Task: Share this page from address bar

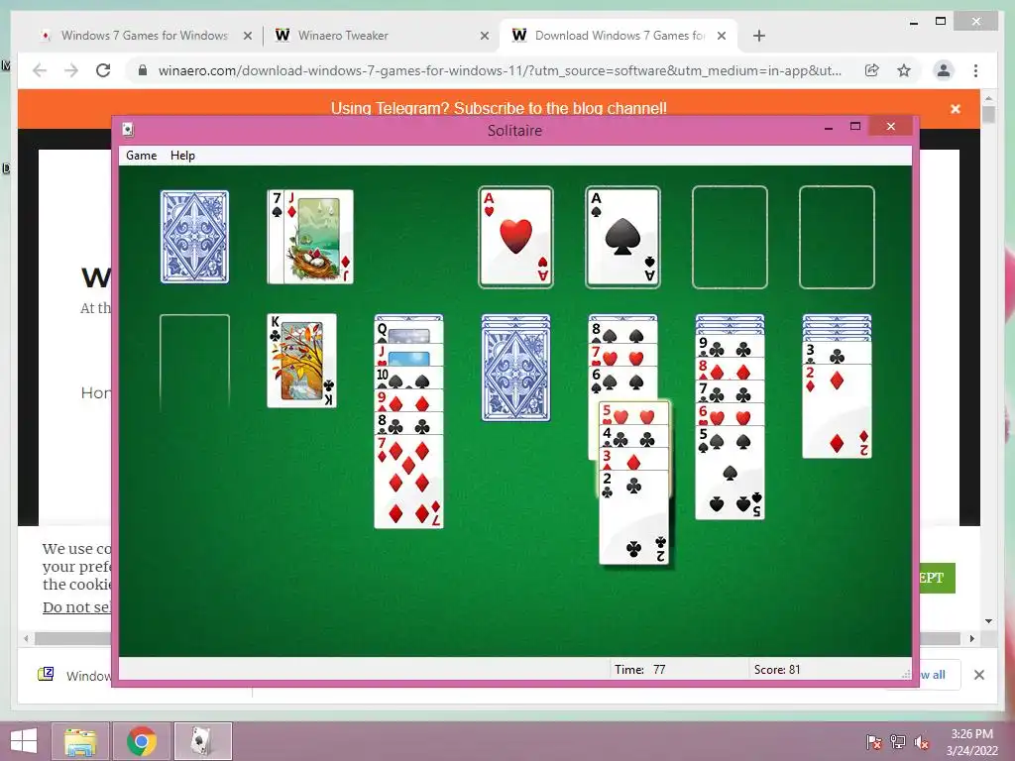Action: tap(872, 70)
